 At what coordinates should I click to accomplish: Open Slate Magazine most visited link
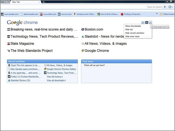[x=22, y=44]
